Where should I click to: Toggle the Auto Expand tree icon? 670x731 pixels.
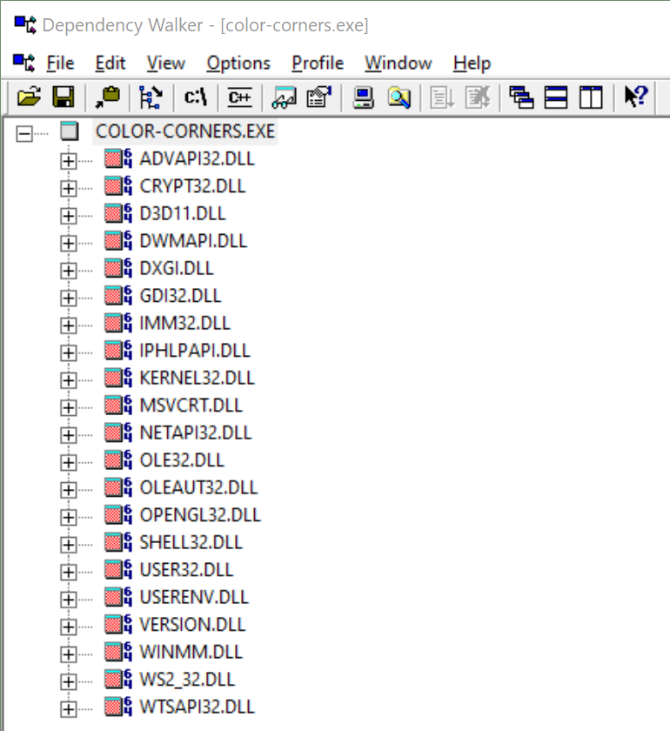(151, 97)
